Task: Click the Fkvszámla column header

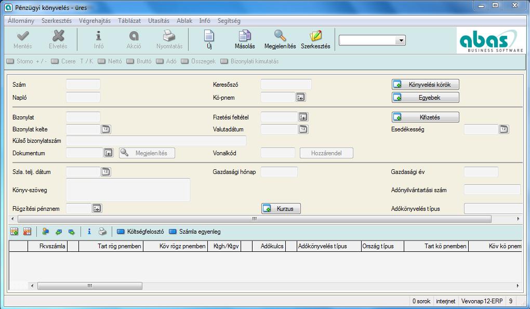Action: 48,246
